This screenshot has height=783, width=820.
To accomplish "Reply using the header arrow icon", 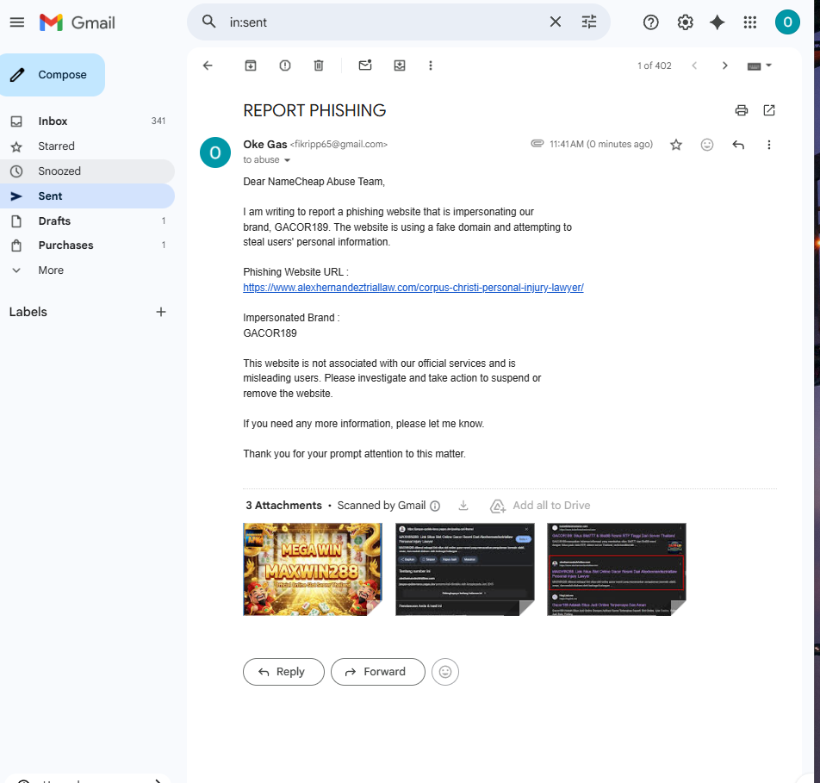I will pyautogui.click(x=738, y=145).
